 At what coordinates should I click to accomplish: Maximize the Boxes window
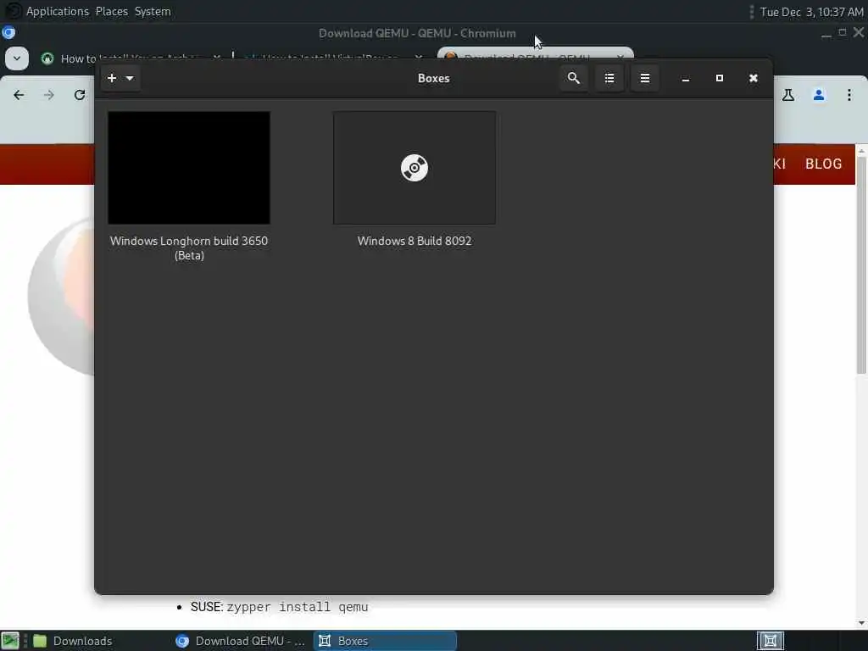coord(719,78)
